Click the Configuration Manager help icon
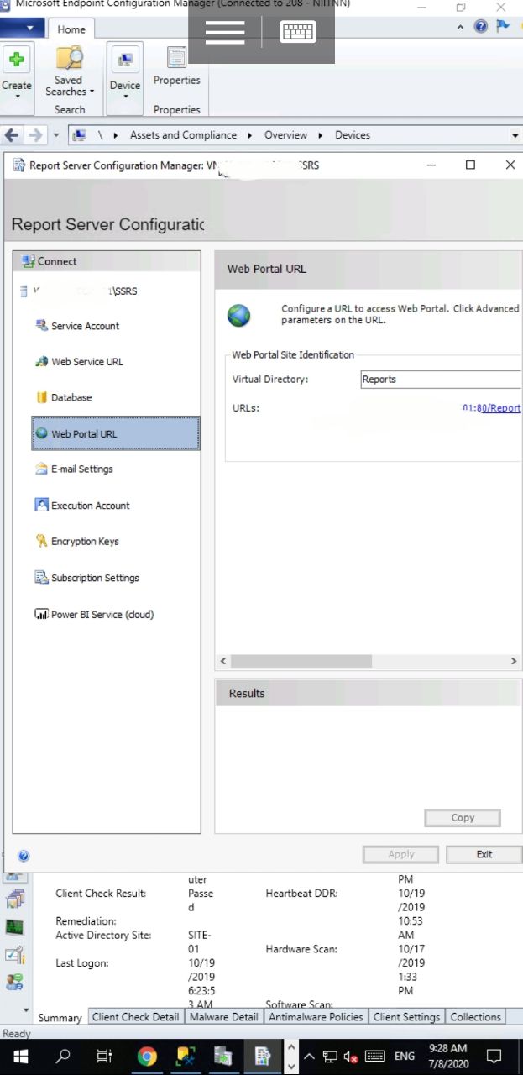This screenshot has width=523, height=1075. 481,26
